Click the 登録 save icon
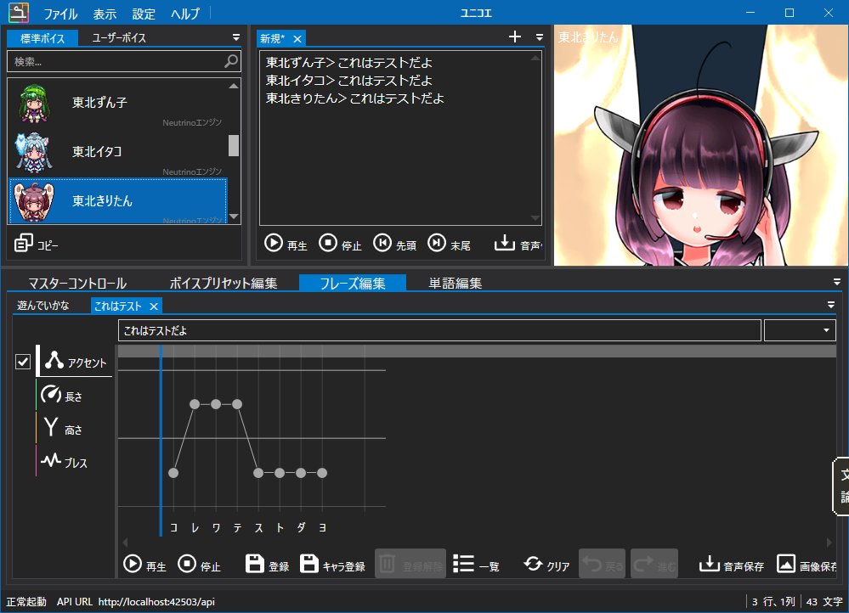Screen dimensions: 849x613 point(254,564)
